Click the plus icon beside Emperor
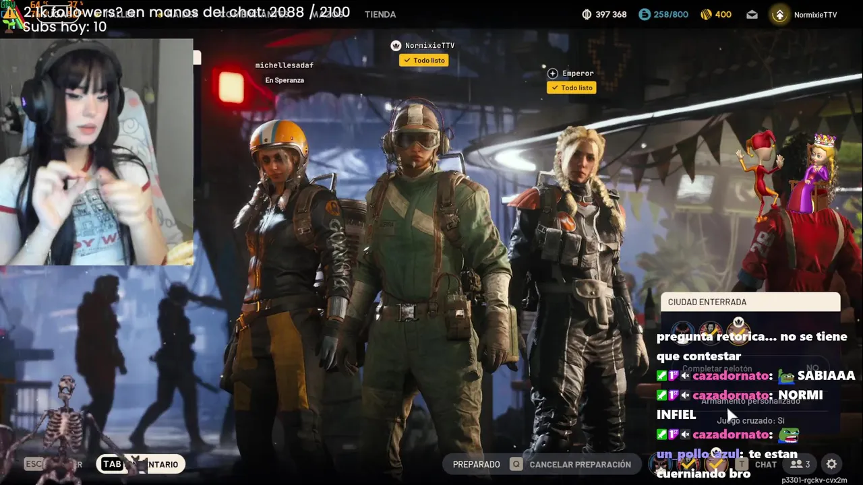Screen dimensions: 863x485 tap(552, 73)
